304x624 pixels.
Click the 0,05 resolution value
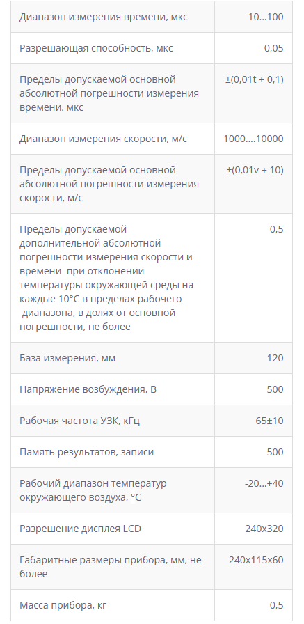pos(274,48)
